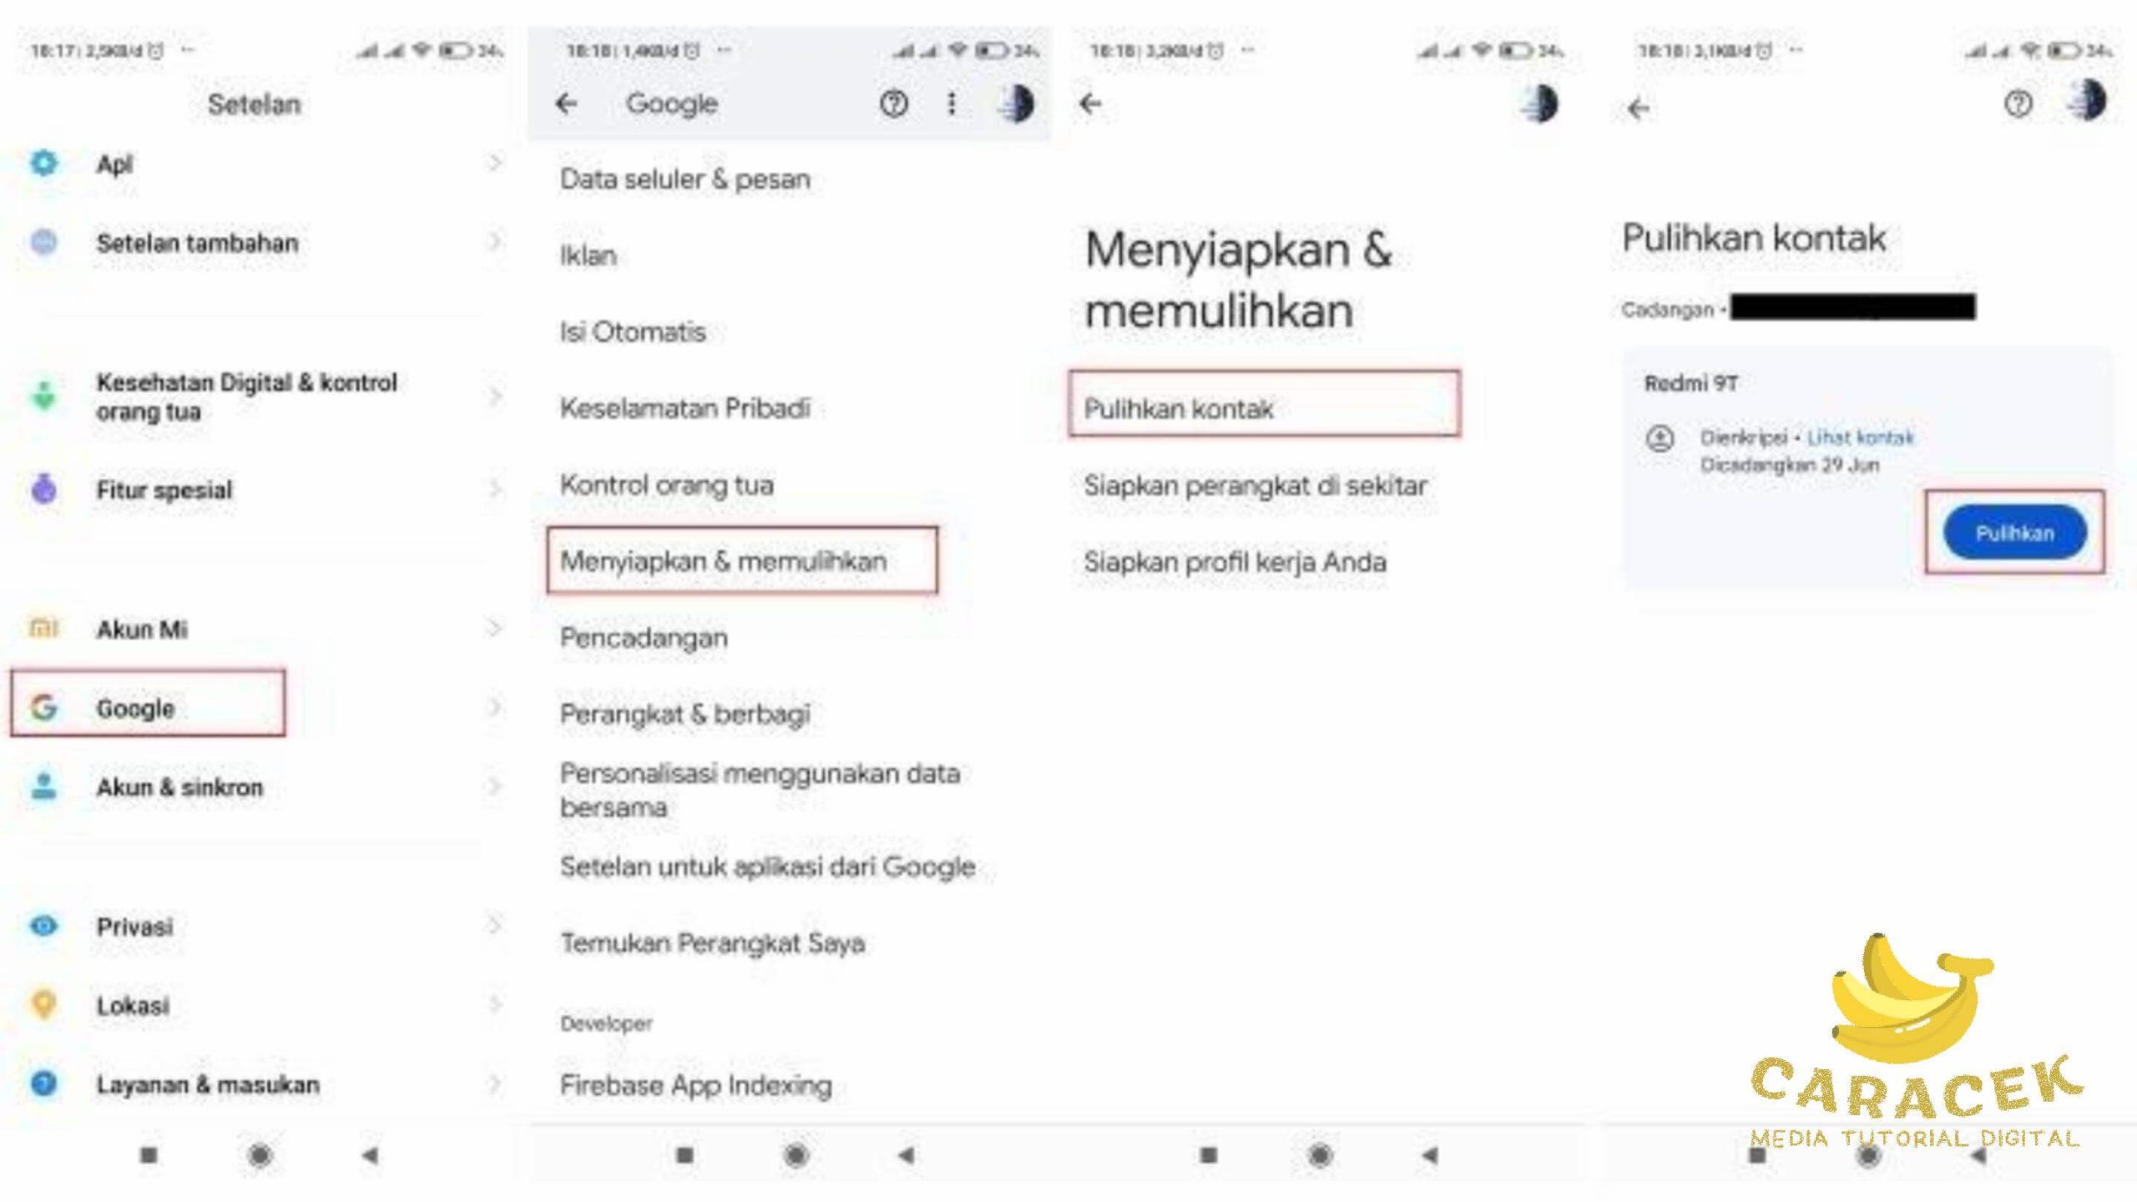
Task: Expand the Api settings chevron
Action: [x=495, y=163]
